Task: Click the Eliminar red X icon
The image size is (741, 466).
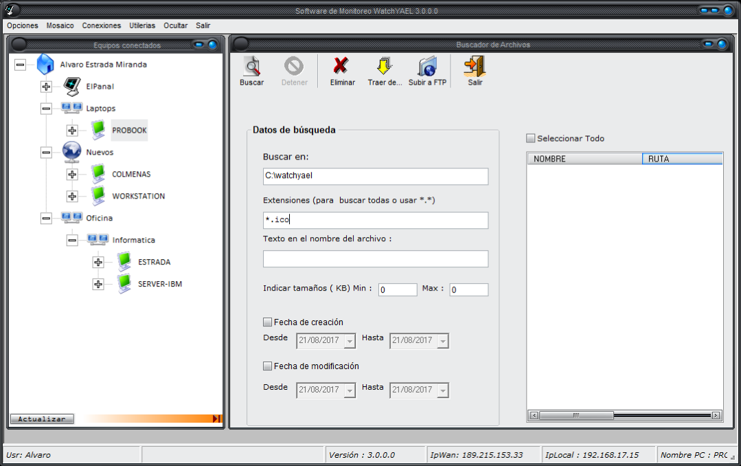Action: click(341, 67)
